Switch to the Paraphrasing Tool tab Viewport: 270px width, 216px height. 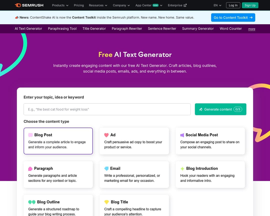click(62, 28)
